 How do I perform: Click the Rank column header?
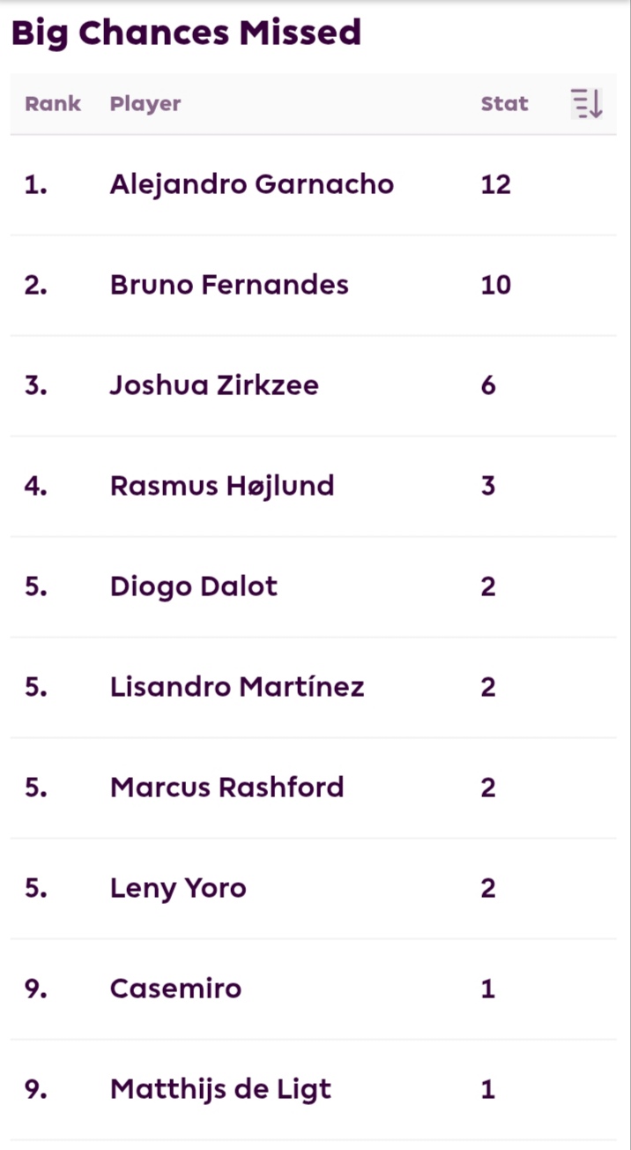click(x=53, y=104)
